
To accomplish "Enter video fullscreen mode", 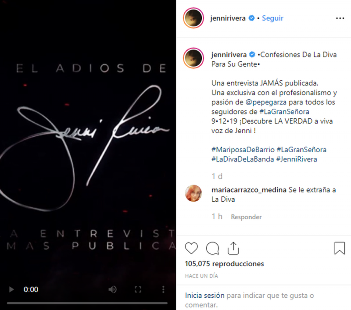I will click(x=138, y=289).
